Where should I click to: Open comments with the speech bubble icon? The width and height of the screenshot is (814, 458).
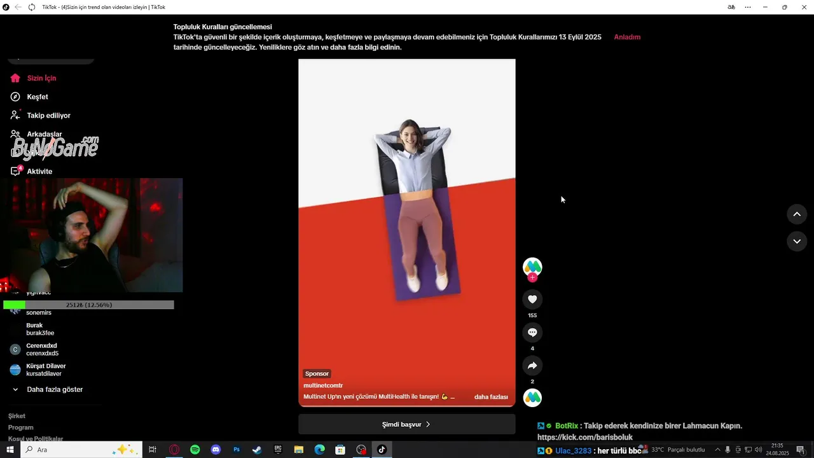pos(532,332)
